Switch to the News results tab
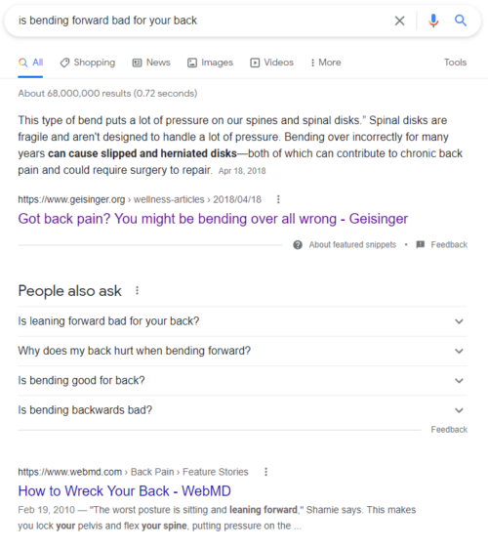 point(151,63)
